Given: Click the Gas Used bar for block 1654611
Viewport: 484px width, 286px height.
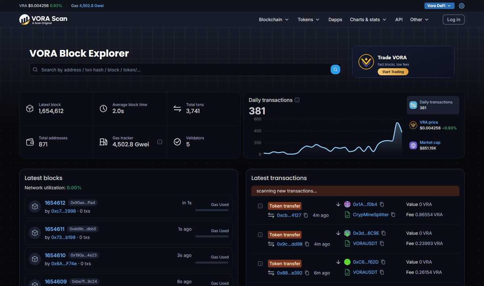Looking at the screenshot, I should coord(212,236).
